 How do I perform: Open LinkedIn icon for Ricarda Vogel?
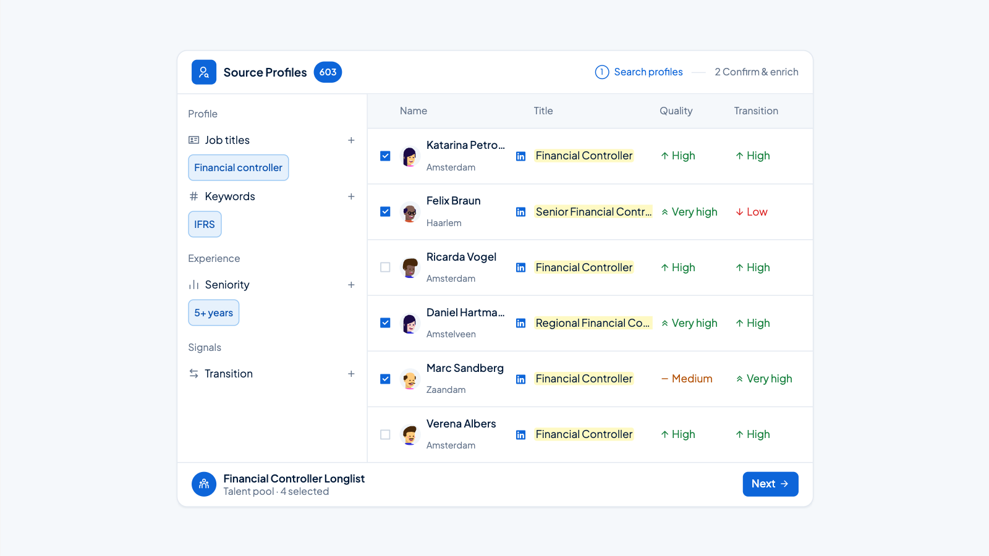click(521, 267)
